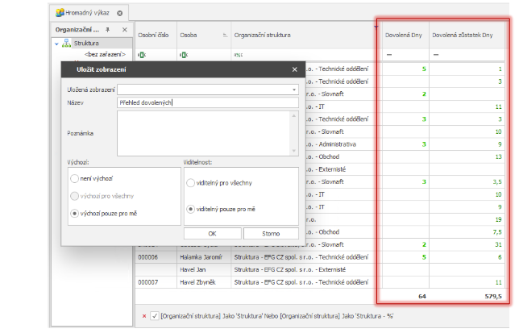Viewport: 519px width, 333px height.
Task: Pin the Organizační panel
Action: coord(107,30)
